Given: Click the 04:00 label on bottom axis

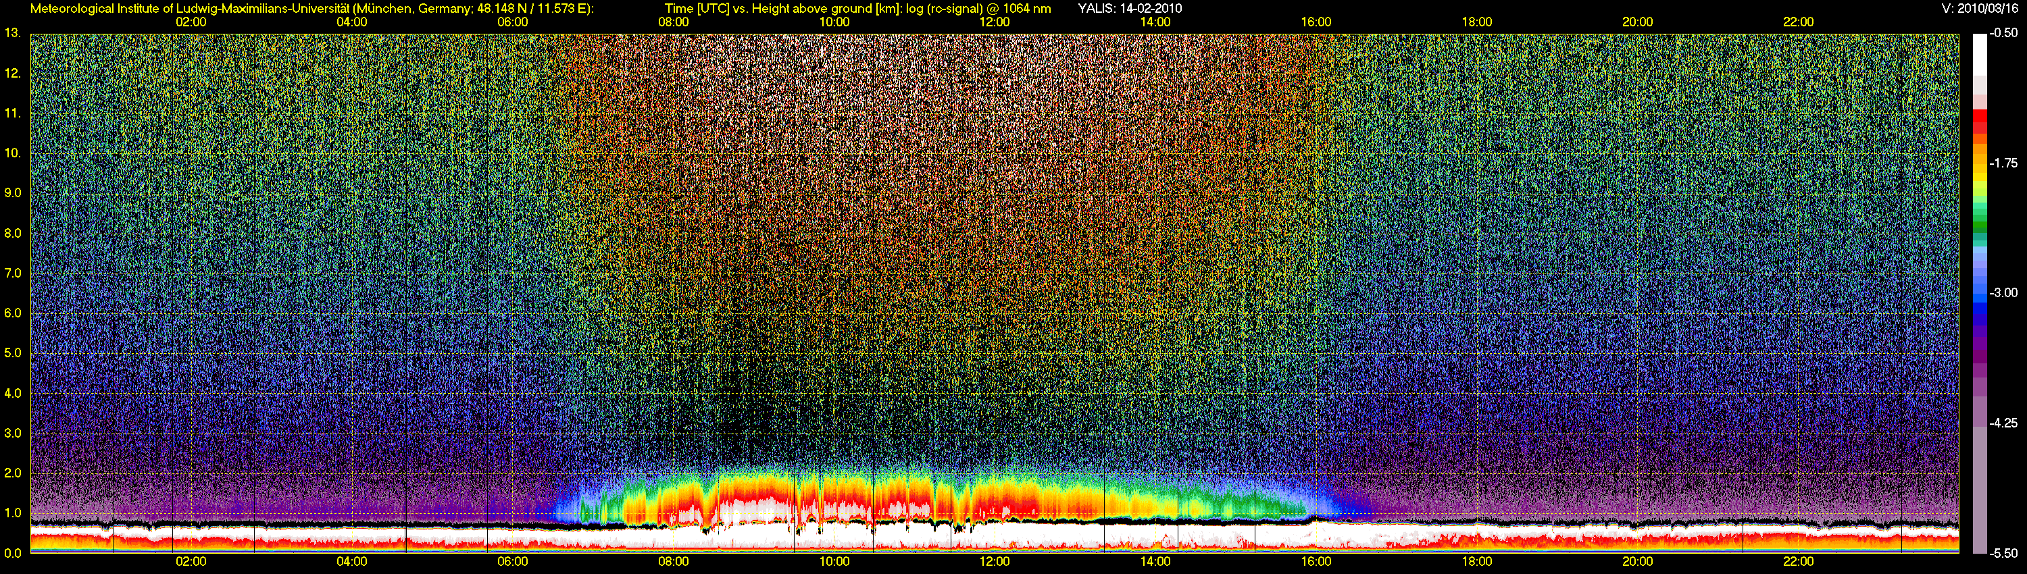Looking at the screenshot, I should tap(352, 563).
